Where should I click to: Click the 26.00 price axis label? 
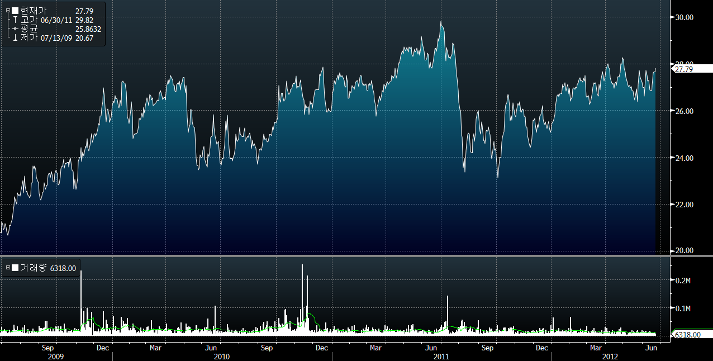(x=685, y=111)
